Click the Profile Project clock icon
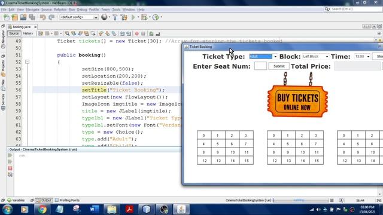This screenshot has height=215, width=383. pyautogui.click(x=156, y=17)
